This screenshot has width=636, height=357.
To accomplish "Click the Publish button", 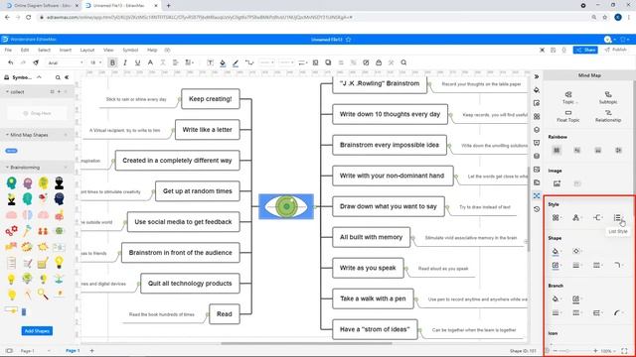I will (x=616, y=50).
